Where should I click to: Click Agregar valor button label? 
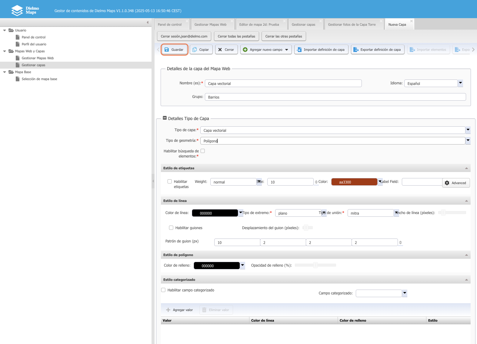(183, 310)
